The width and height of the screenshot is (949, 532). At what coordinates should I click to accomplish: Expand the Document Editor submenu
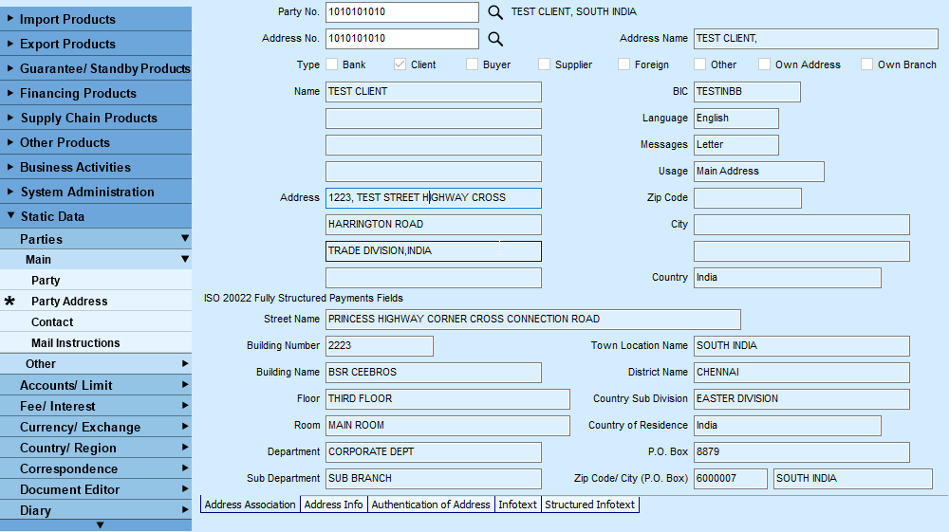coord(96,489)
